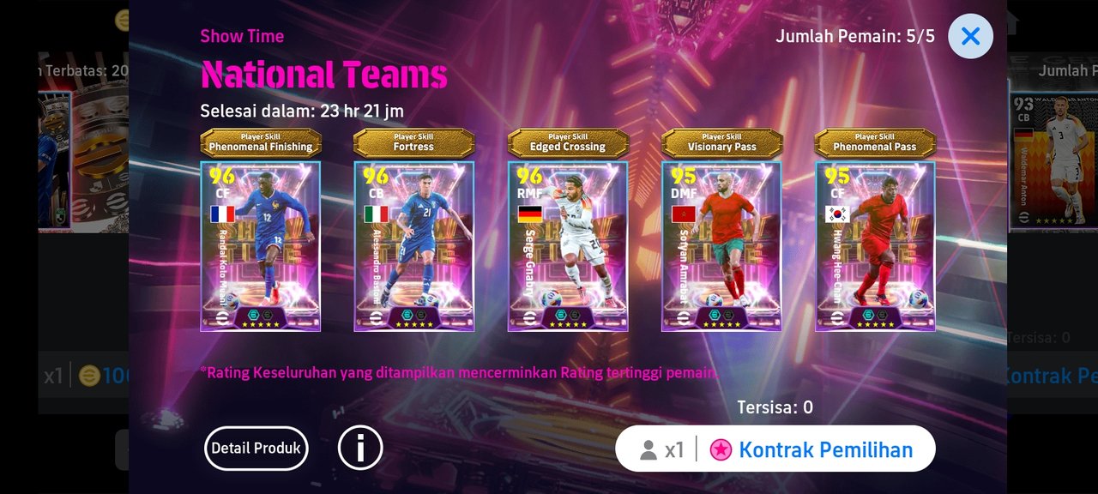Tap the Kontrak Pemilihan button
The height and width of the screenshot is (494, 1098).
(x=775, y=449)
